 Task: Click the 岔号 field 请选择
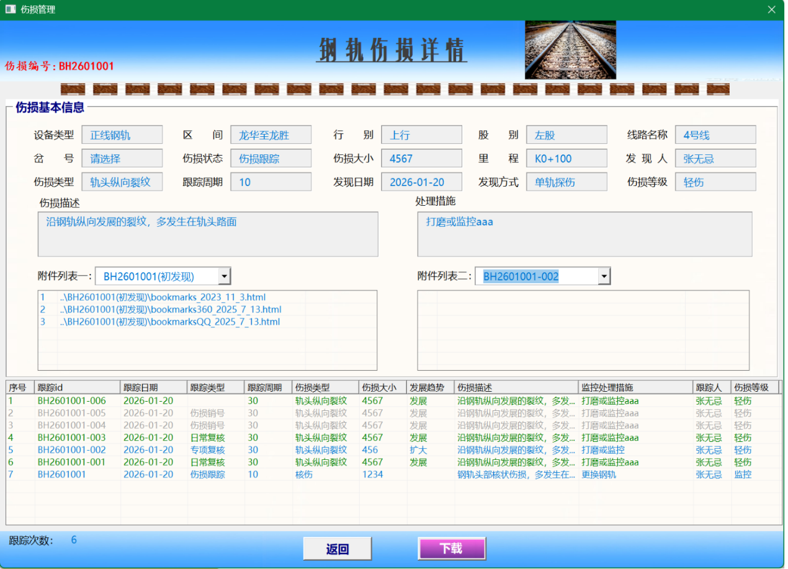122,159
